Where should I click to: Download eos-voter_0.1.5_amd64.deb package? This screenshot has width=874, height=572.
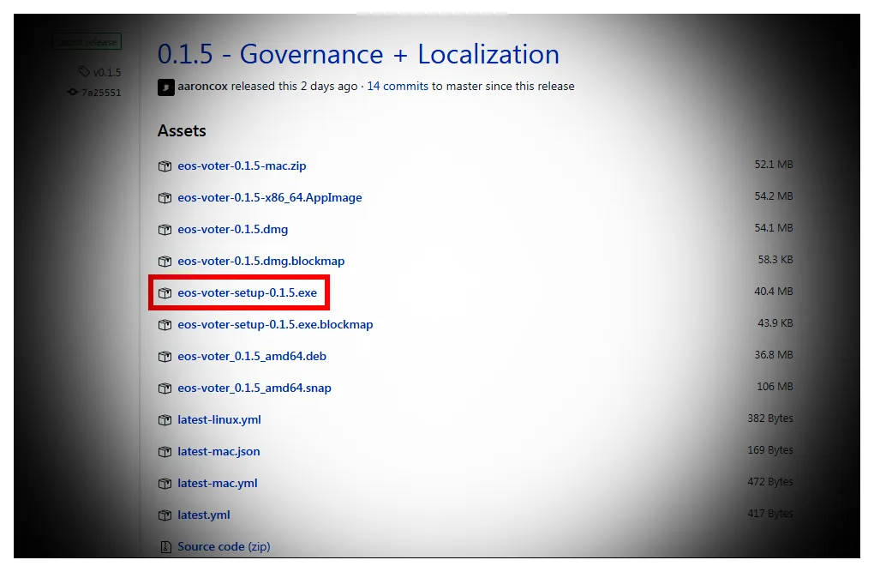tap(252, 356)
